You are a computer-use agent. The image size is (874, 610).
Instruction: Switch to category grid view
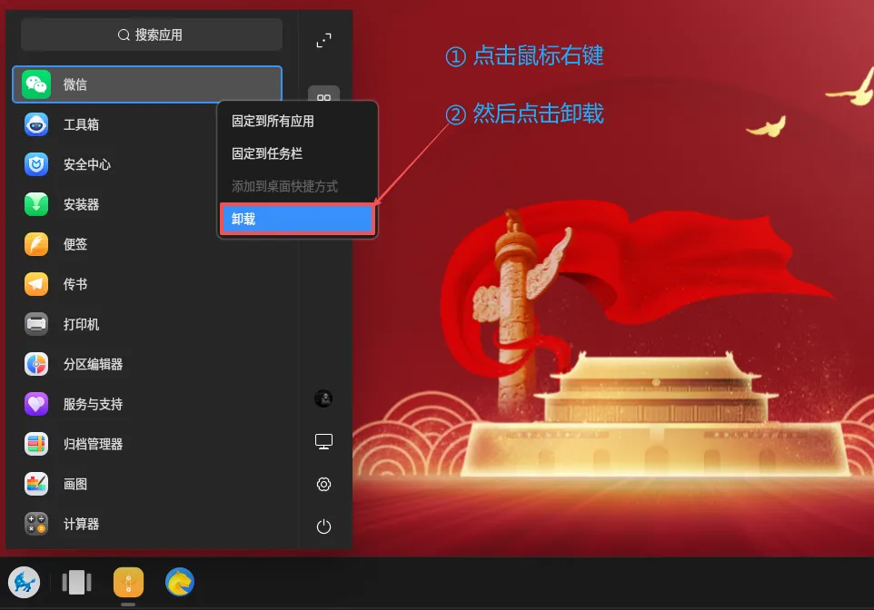pos(323,95)
